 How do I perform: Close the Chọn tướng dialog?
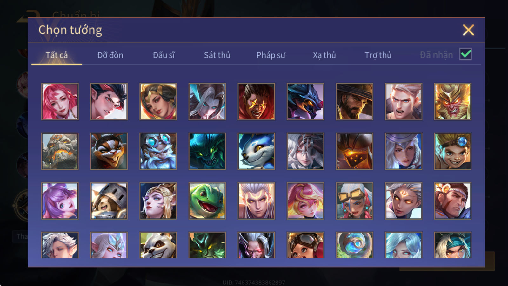(468, 30)
